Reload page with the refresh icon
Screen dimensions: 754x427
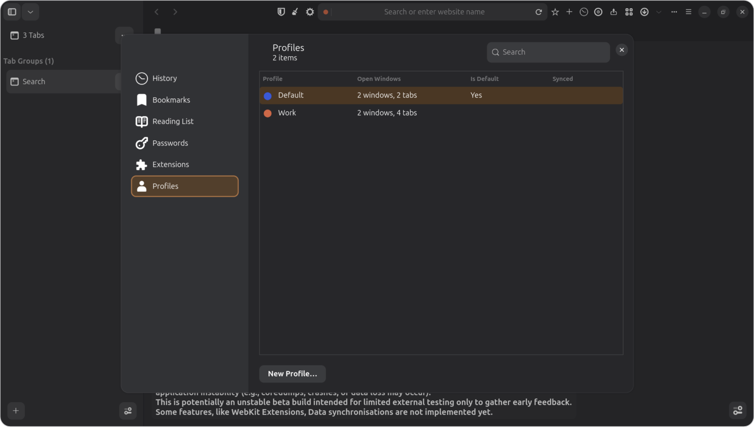538,12
